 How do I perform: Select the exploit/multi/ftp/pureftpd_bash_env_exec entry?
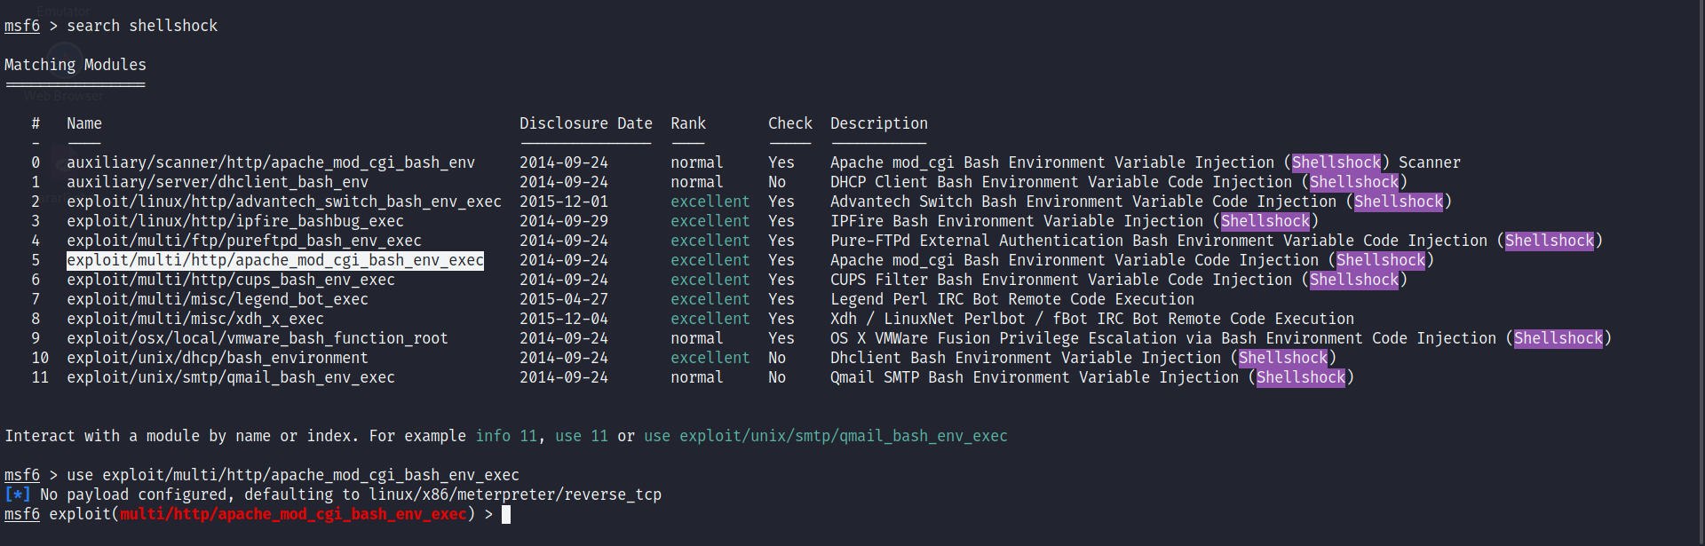(243, 241)
